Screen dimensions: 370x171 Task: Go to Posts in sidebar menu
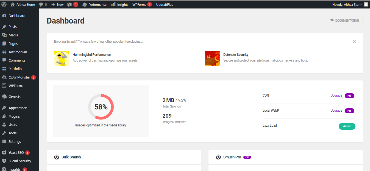pos(13,27)
